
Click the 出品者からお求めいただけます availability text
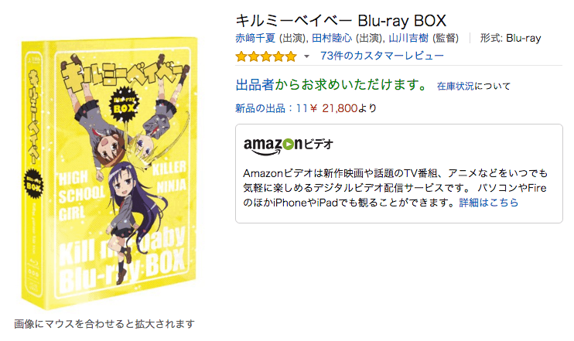[x=331, y=85]
